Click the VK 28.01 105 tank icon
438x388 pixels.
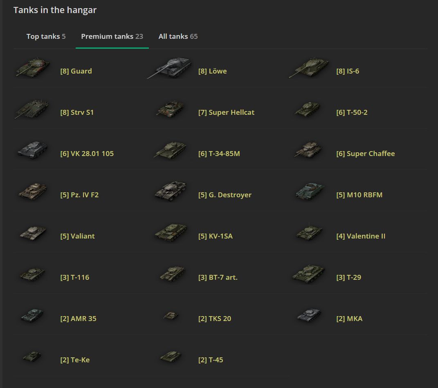click(x=33, y=150)
